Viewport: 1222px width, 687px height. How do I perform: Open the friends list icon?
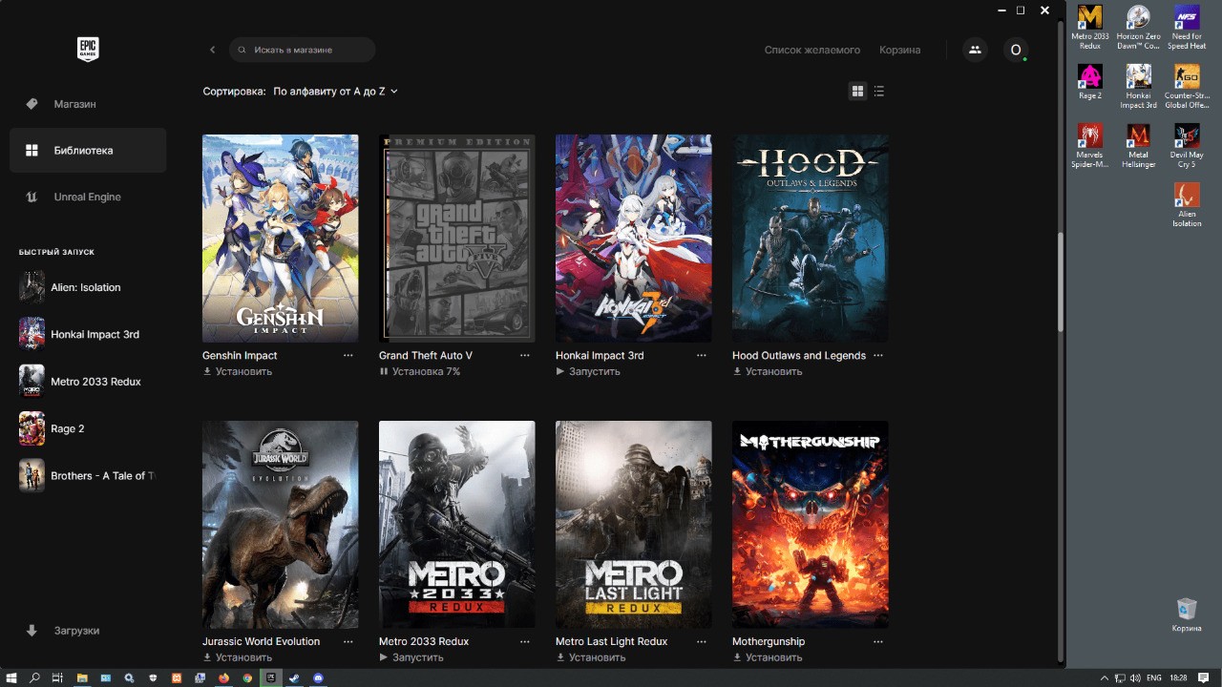pos(975,50)
